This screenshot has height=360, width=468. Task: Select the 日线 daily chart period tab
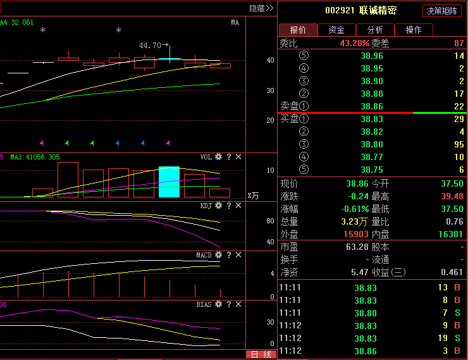click(x=261, y=354)
